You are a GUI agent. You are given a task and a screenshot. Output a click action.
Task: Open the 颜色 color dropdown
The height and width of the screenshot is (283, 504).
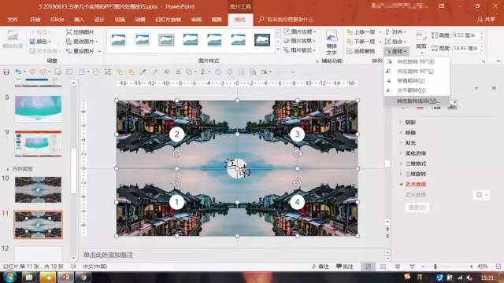click(x=40, y=42)
